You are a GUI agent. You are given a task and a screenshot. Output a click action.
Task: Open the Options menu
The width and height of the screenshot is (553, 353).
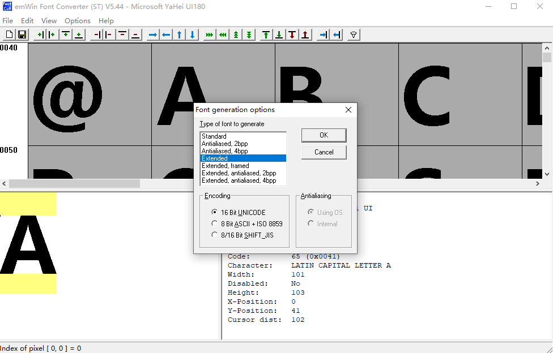click(78, 21)
